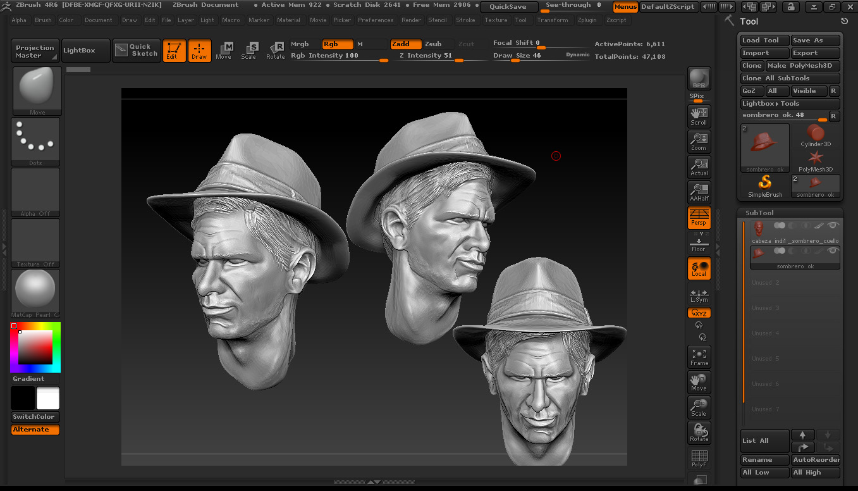Open the Brush menu
Viewport: 858px width, 491px height.
click(x=44, y=20)
